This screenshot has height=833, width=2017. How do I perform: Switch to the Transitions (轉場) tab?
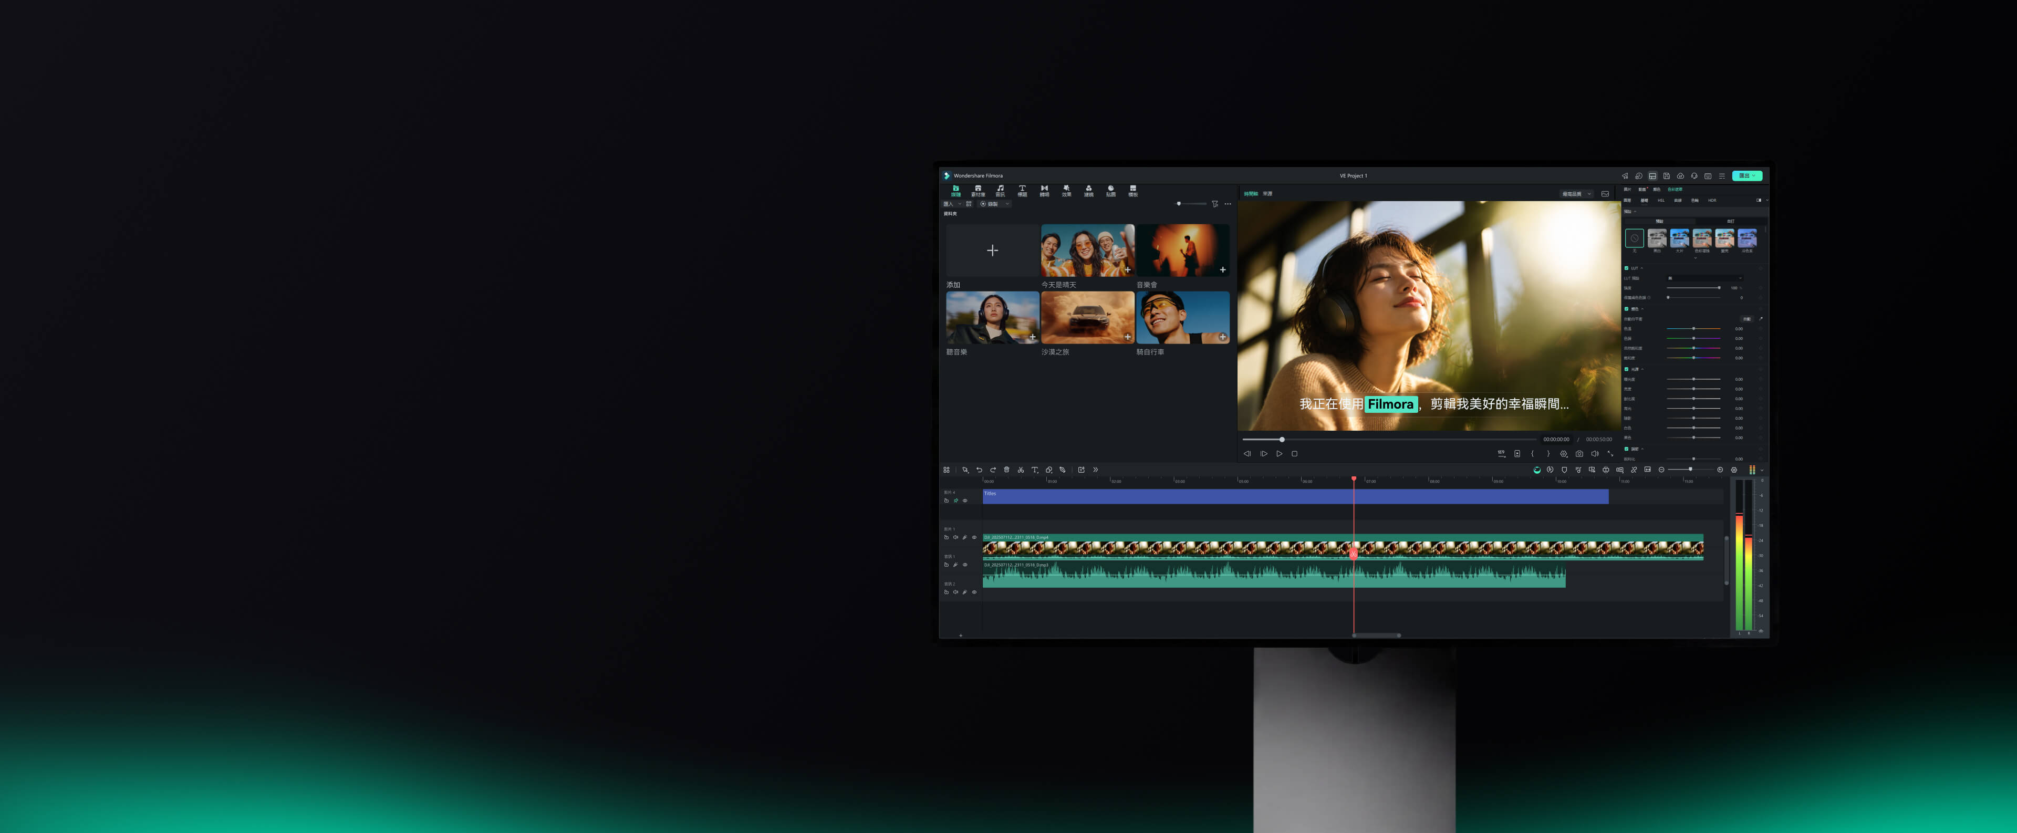(x=1044, y=190)
